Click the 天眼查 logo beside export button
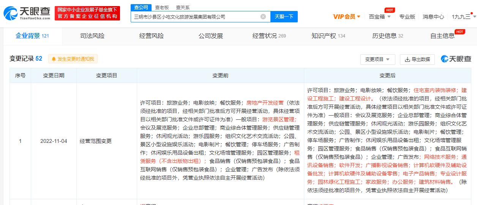477x205 pixels. [456, 59]
